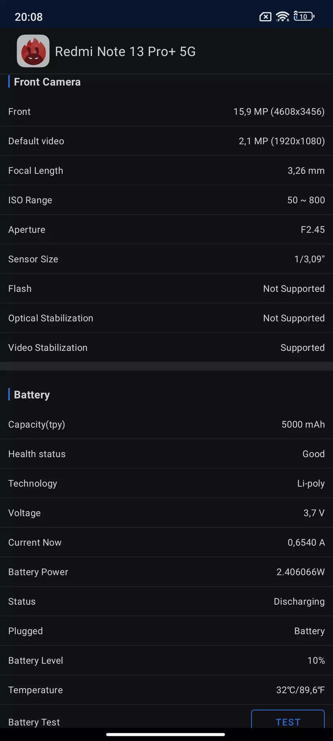Image resolution: width=333 pixels, height=741 pixels.
Task: Tap the Video Stabilization row
Action: pos(166,348)
